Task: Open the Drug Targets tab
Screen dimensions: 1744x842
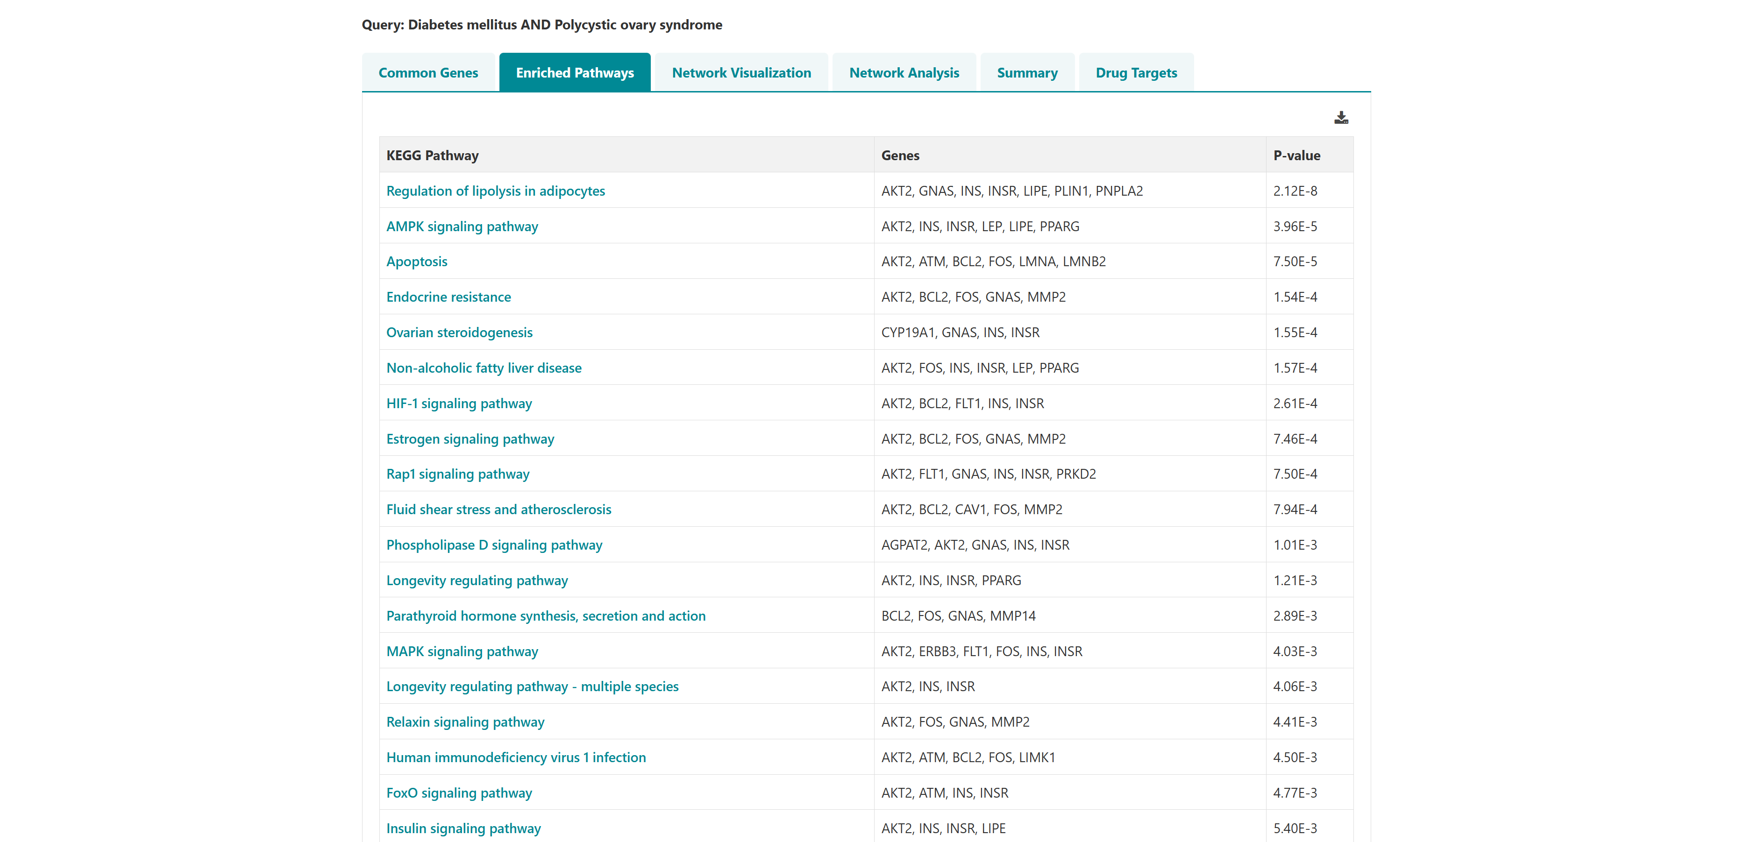Action: click(1135, 72)
